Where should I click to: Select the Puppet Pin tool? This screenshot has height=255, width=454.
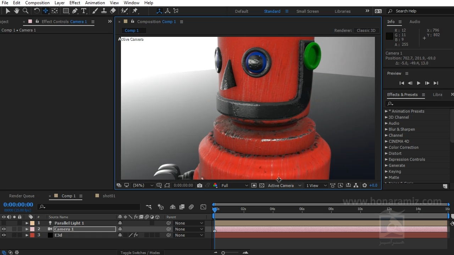point(135,11)
